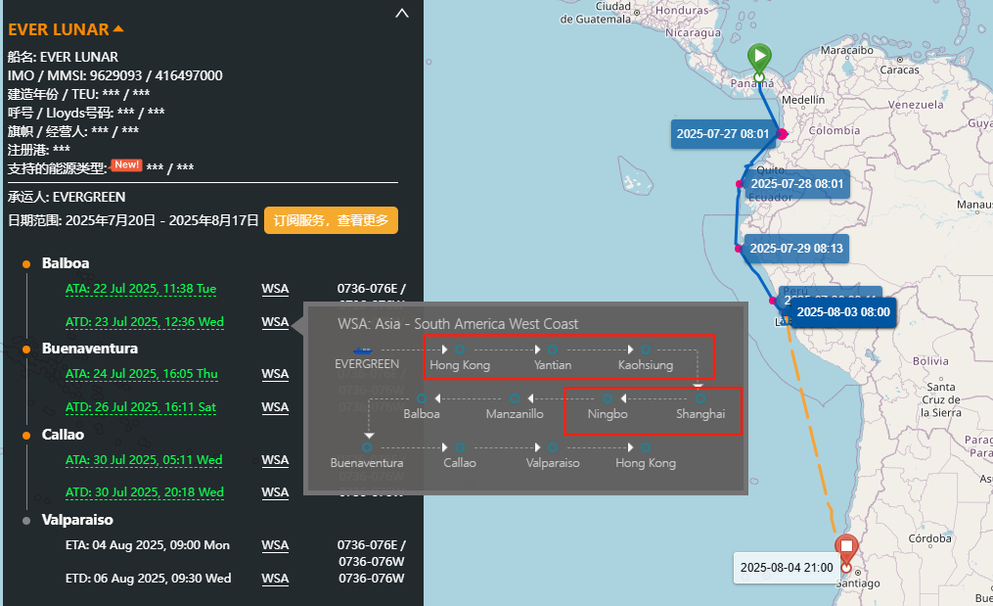Screen dimensions: 993x606
Task: Open WSA link on Valparaiso ETD row
Action: 275,579
